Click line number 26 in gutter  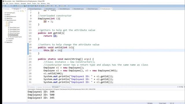[x=30, y=68]
